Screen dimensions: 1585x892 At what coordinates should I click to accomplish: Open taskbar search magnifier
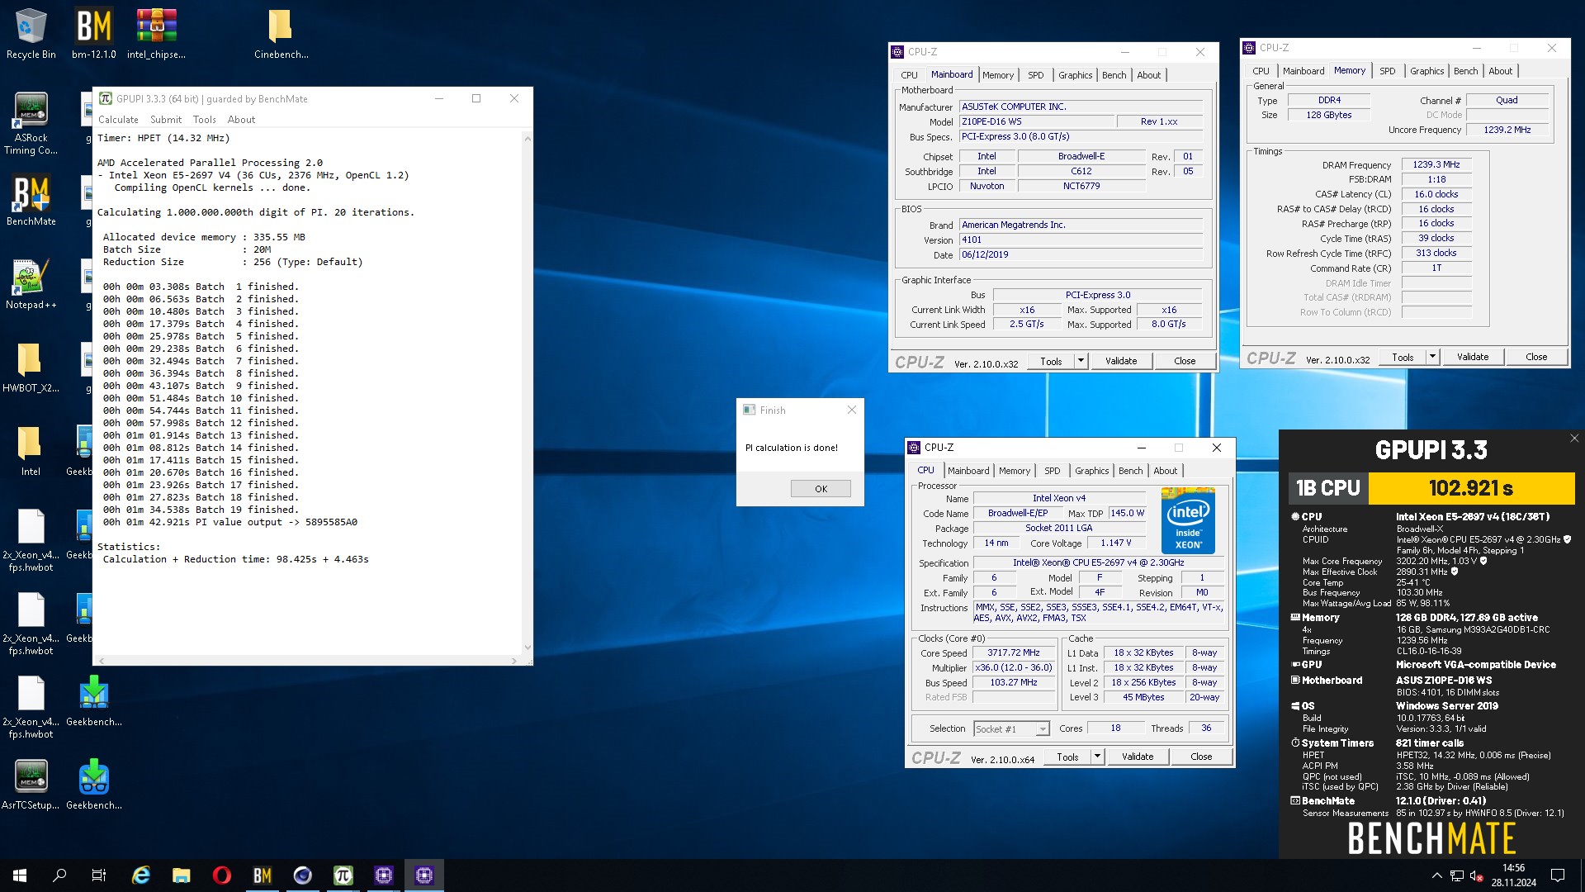59,875
